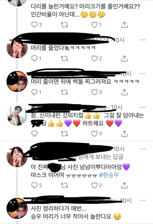Reply to the 갓피지컬 tweet
The width and height of the screenshot is (153, 224).
point(34,134)
